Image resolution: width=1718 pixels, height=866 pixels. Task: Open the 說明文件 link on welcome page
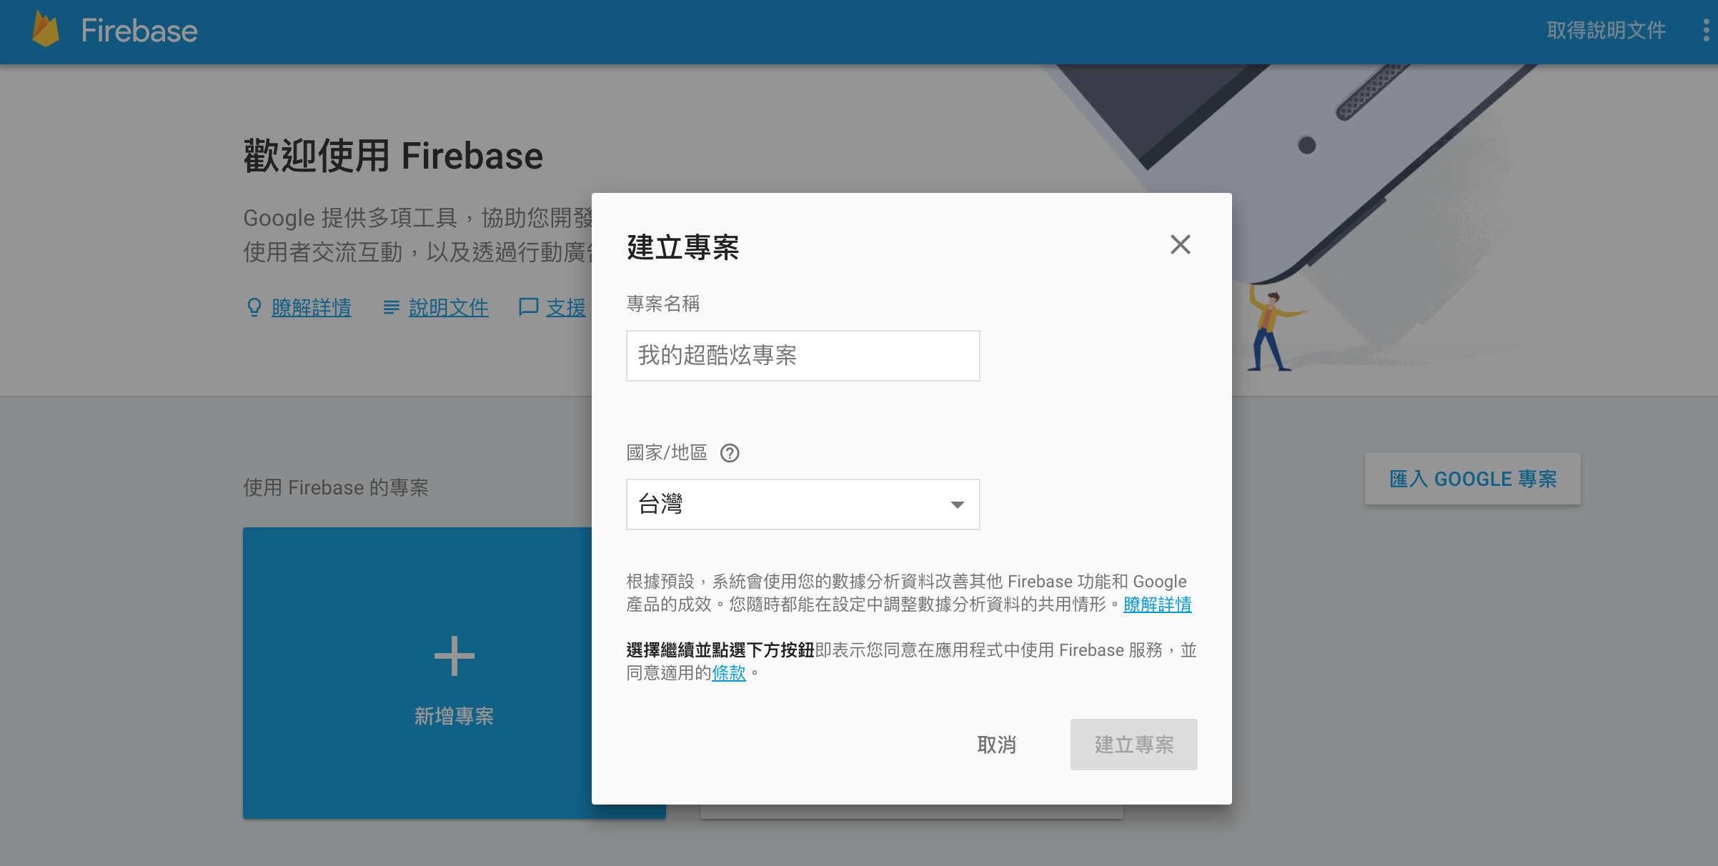[448, 307]
